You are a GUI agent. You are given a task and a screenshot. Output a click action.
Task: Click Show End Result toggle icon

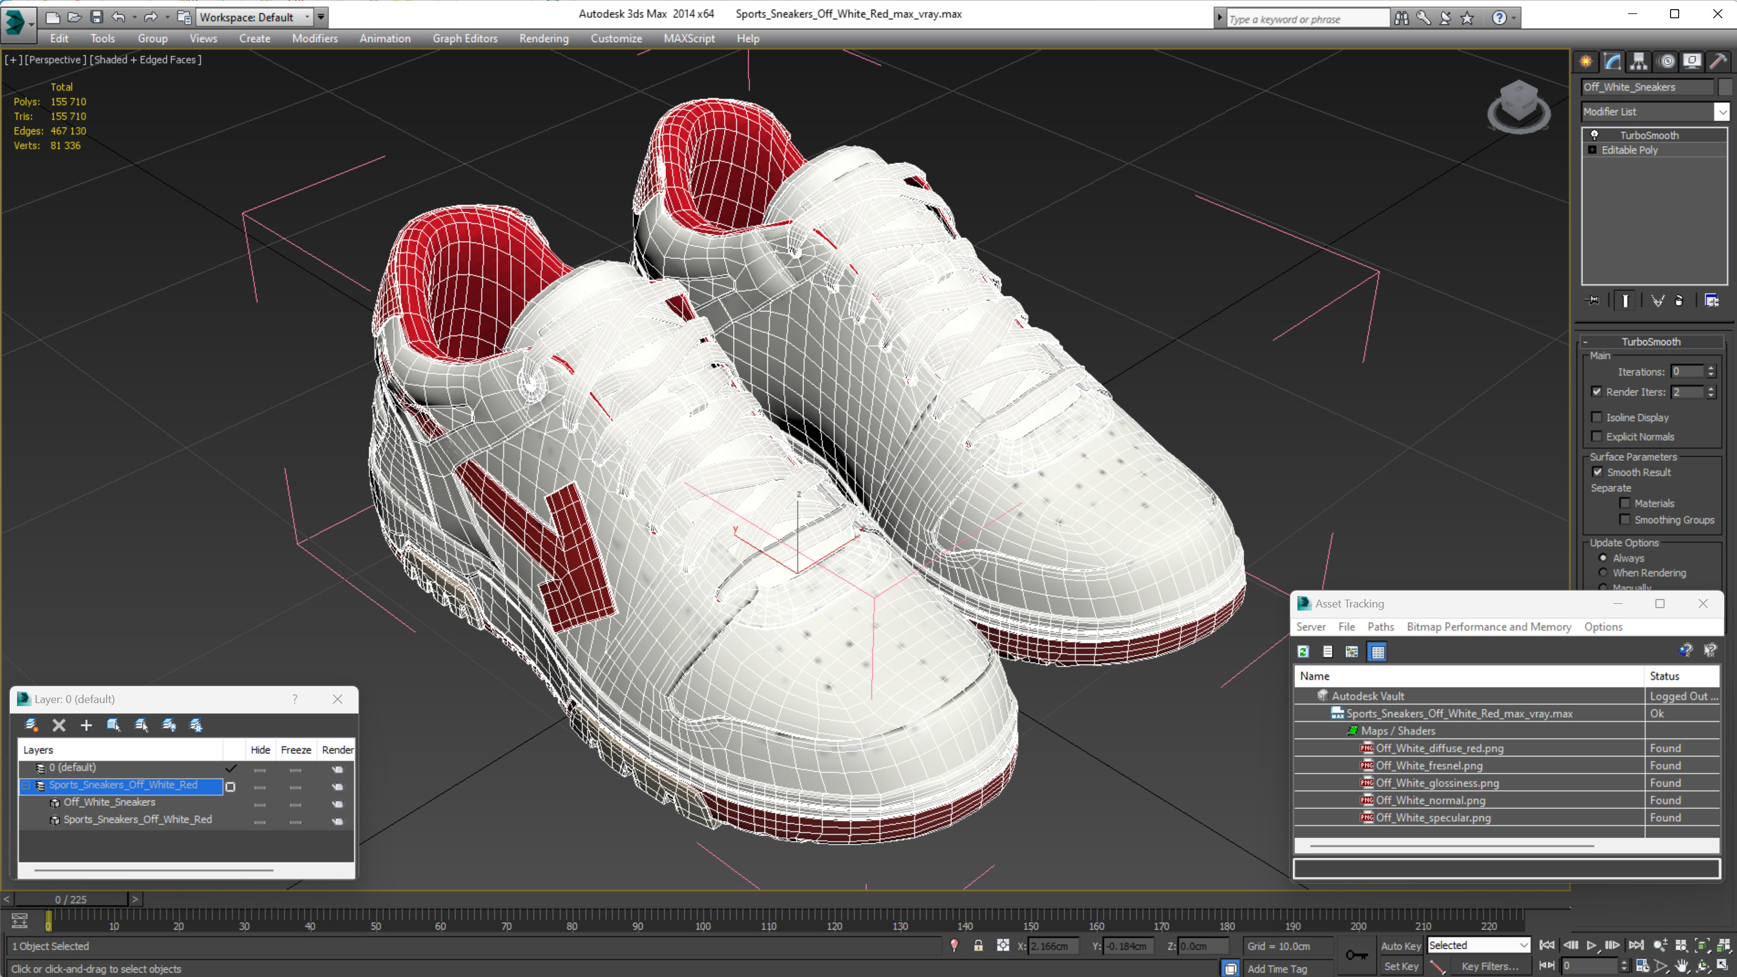point(1625,301)
